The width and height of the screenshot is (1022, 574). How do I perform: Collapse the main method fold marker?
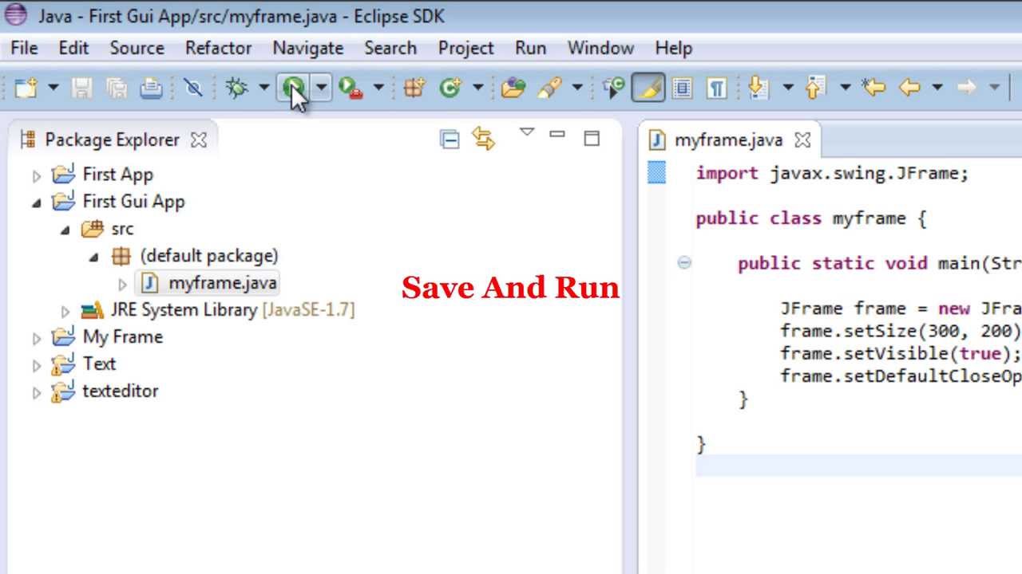pos(684,262)
